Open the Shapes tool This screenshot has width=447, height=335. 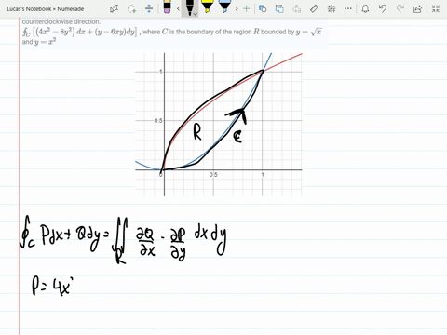(x=263, y=8)
